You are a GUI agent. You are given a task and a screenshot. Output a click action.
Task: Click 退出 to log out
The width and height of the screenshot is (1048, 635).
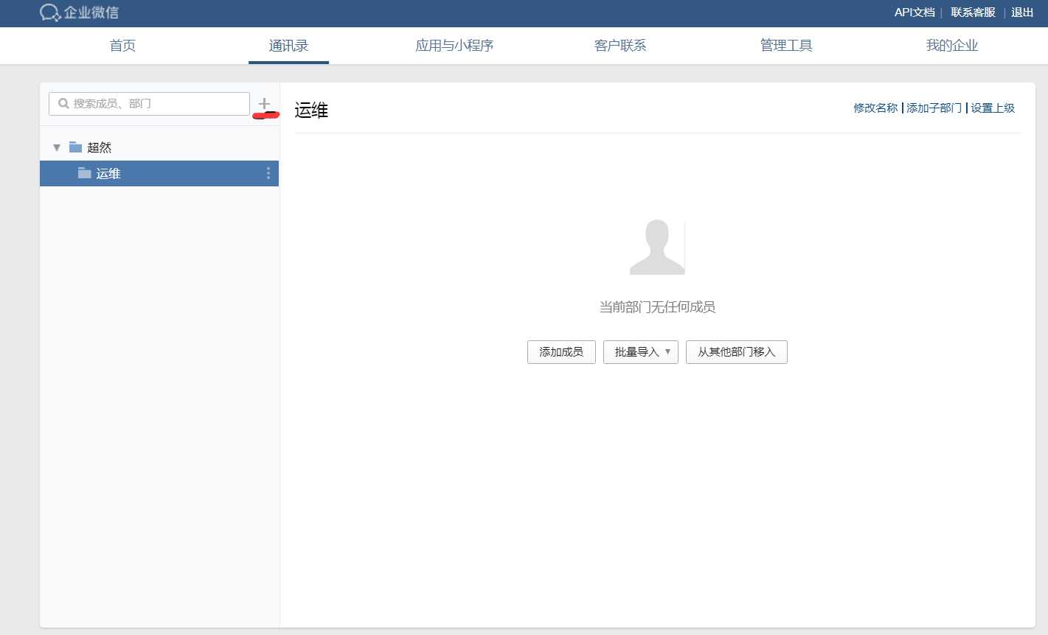(x=1022, y=13)
